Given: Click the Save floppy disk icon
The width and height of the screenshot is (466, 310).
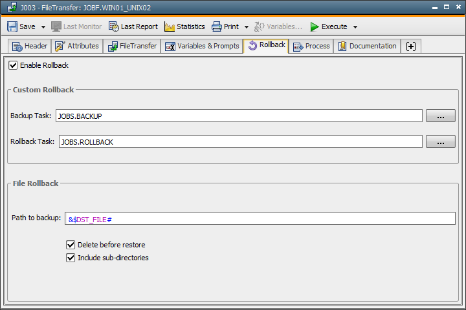Looking at the screenshot, I should pyautogui.click(x=12, y=26).
